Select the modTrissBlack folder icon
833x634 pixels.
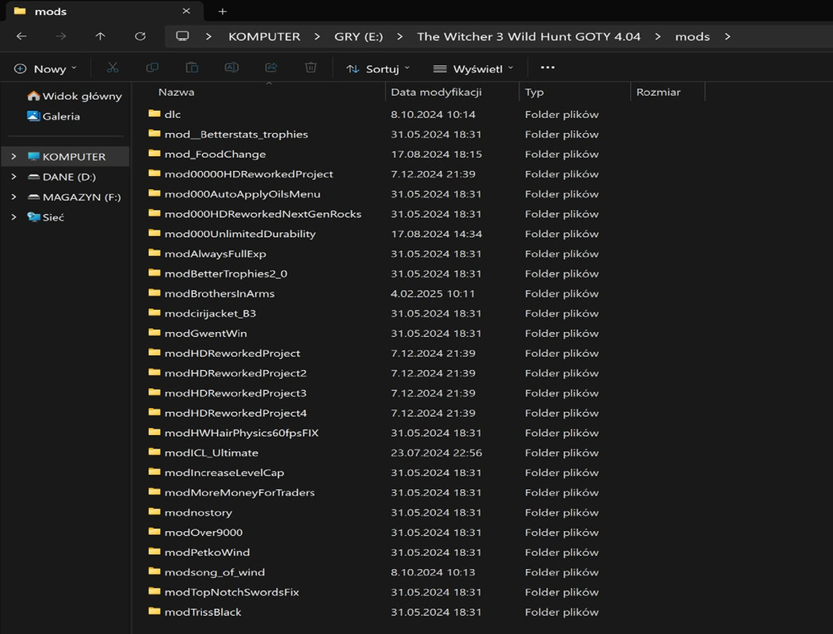click(155, 612)
